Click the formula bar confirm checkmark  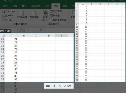pyautogui.click(x=35, y=30)
